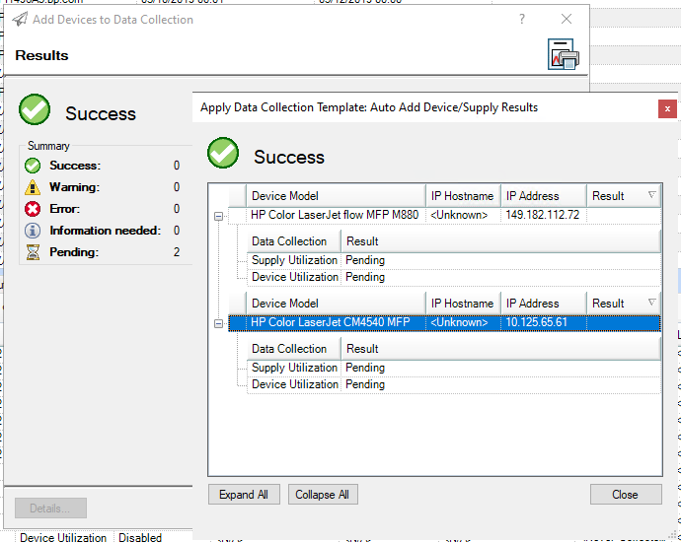681x543 pixels.
Task: Click IP address 149.182.112.72 cell
Action: click(x=543, y=215)
